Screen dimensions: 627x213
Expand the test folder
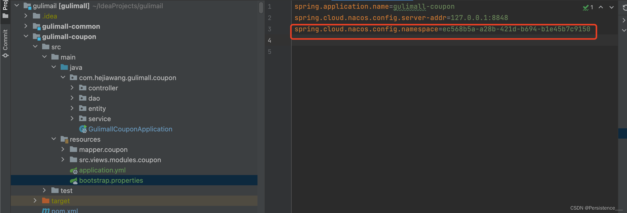click(x=44, y=190)
